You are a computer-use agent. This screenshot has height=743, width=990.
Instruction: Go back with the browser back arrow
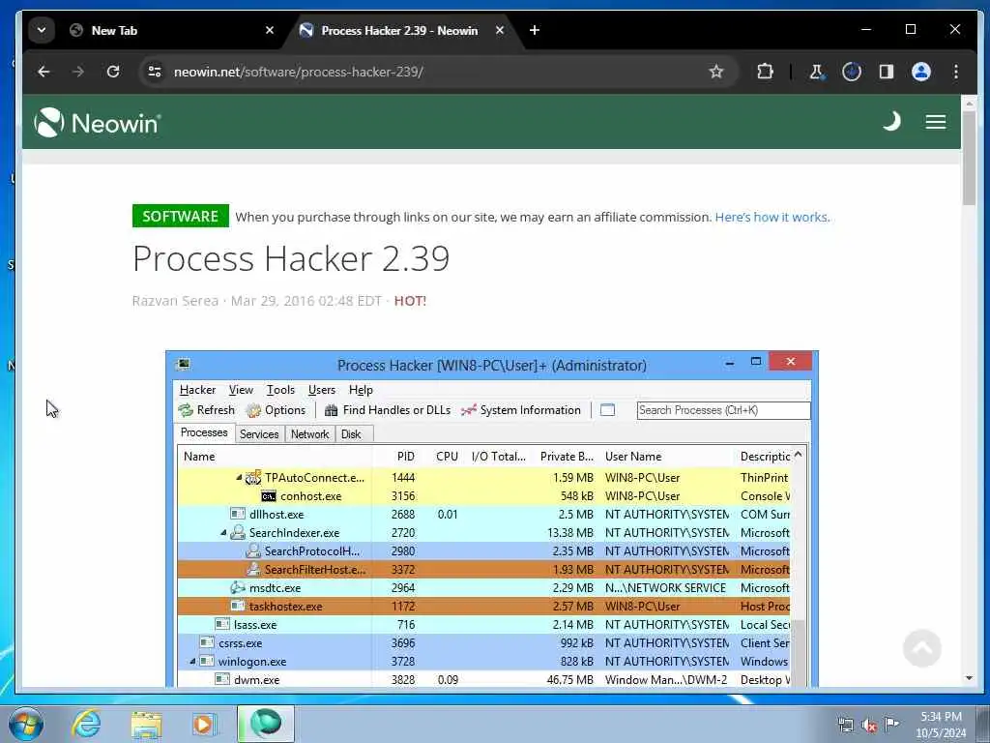[44, 72]
